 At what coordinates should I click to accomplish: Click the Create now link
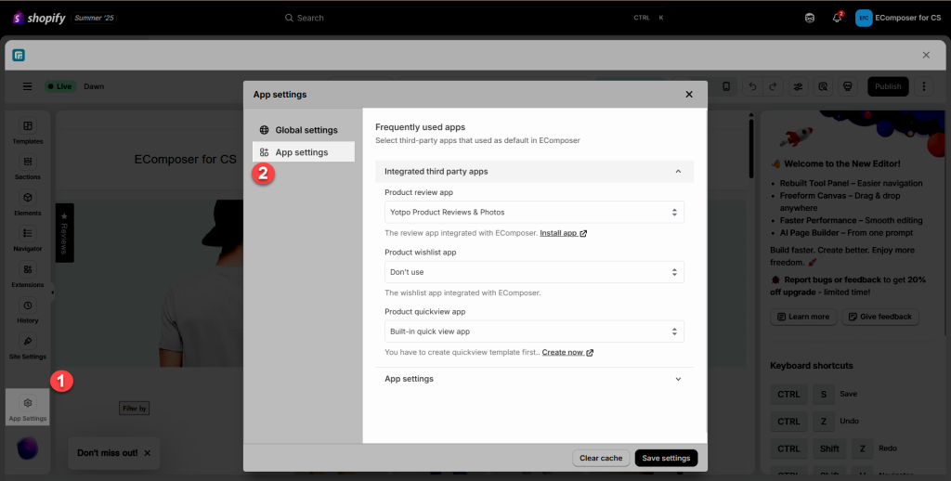click(x=567, y=353)
